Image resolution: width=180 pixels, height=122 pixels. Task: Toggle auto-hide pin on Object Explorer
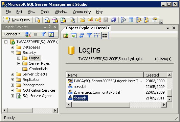coord(50,27)
